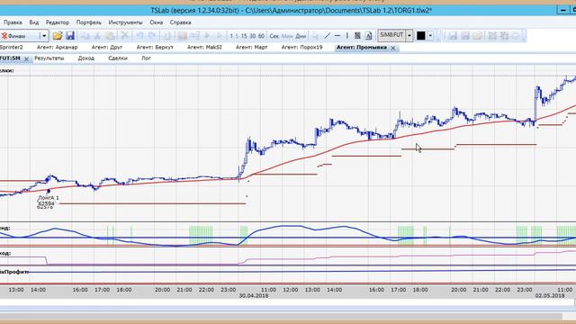Click the second grayed save icon in right toolbar
Screen dimensions: 576x324
click(x=465, y=36)
